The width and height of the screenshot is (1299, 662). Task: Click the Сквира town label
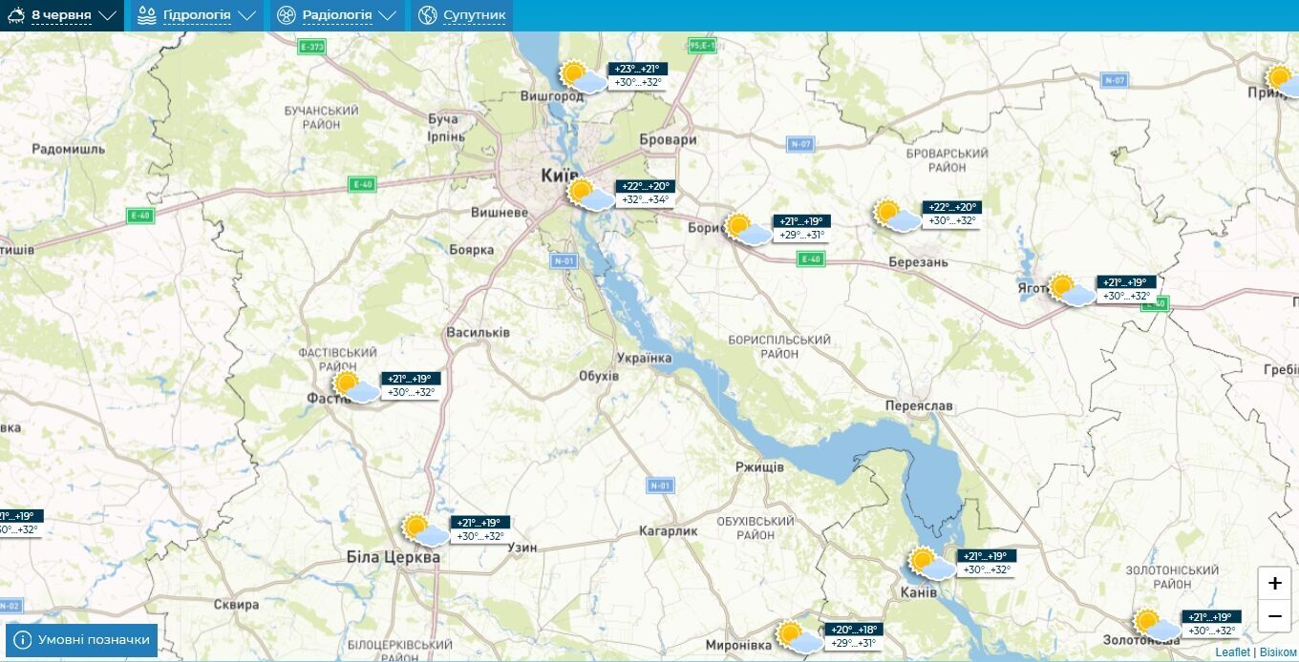[236, 605]
